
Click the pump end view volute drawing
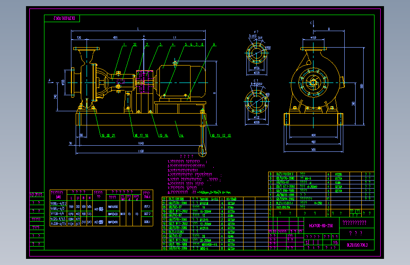coord(314,86)
